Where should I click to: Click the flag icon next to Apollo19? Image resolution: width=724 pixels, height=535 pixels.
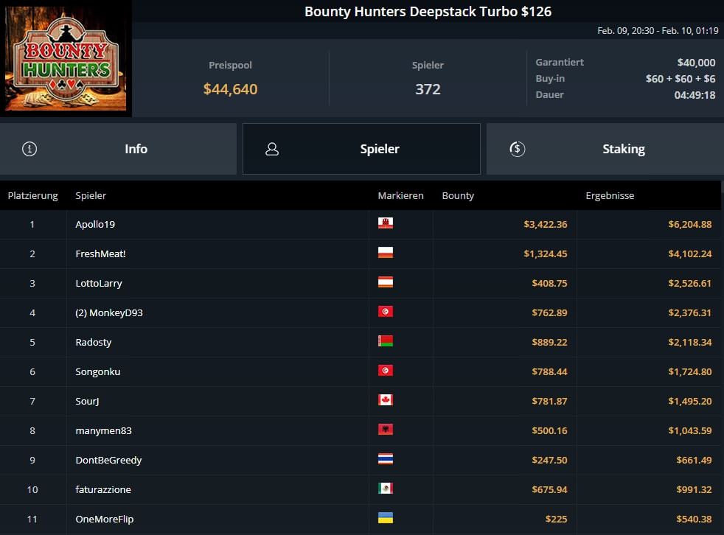click(385, 223)
